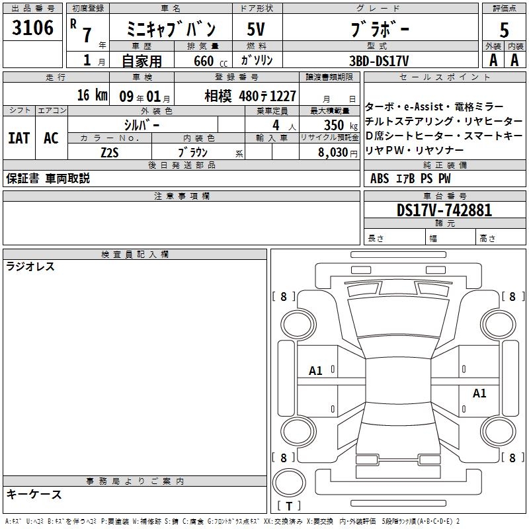Click the lot number 3106
The height and width of the screenshot is (529, 529).
click(x=33, y=28)
